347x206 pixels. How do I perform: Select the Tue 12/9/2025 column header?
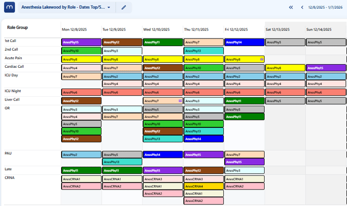pos(114,30)
